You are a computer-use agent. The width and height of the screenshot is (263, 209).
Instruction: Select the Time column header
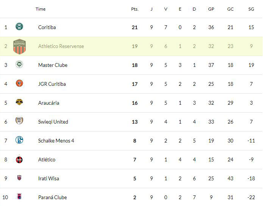(40, 9)
